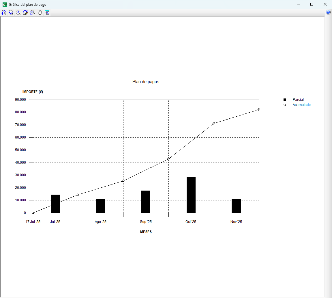Screen dimensions: 332x298
Task: Click the IMPORTE (€) axis label
Action: [x=33, y=92]
